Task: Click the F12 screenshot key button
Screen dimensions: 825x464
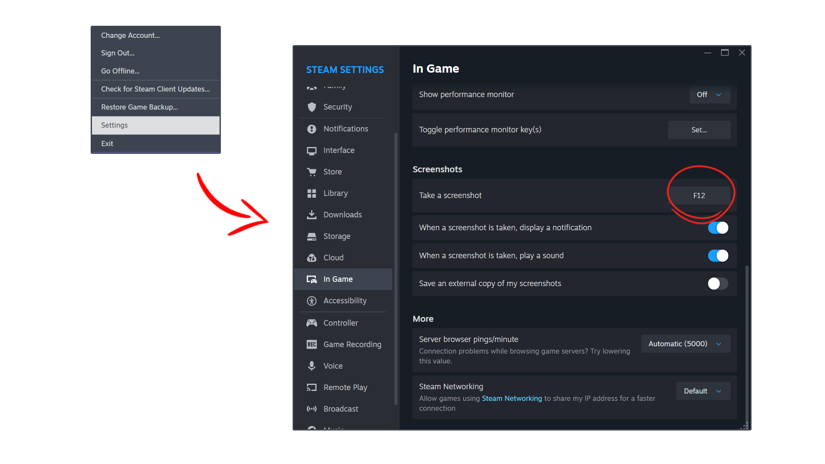Action: pyautogui.click(x=699, y=195)
